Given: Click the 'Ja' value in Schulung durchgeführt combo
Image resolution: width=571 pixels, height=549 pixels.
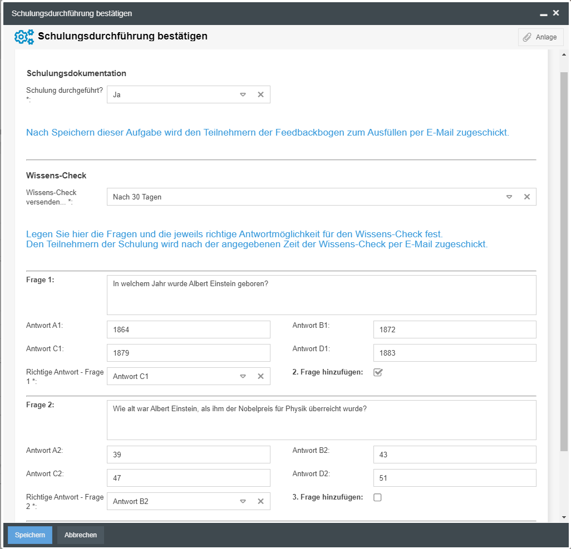Looking at the screenshot, I should tap(116, 95).
